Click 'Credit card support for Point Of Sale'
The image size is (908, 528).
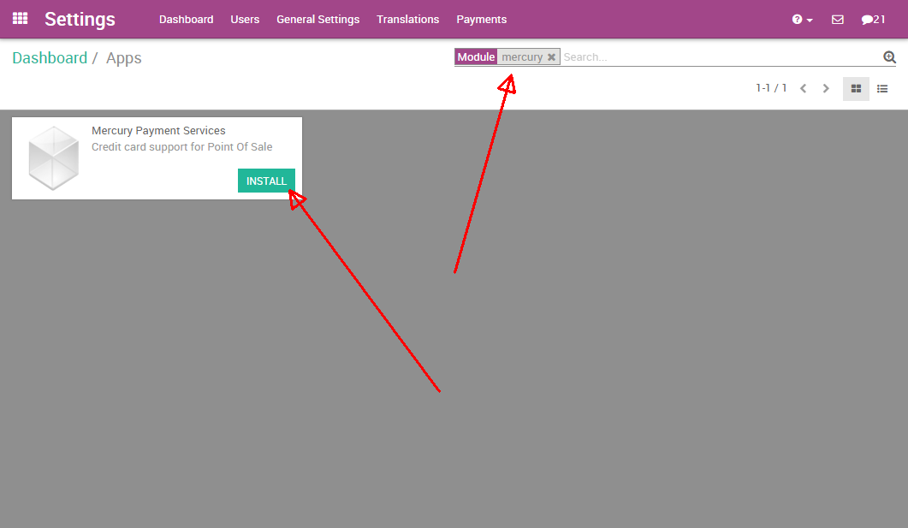[x=181, y=147]
